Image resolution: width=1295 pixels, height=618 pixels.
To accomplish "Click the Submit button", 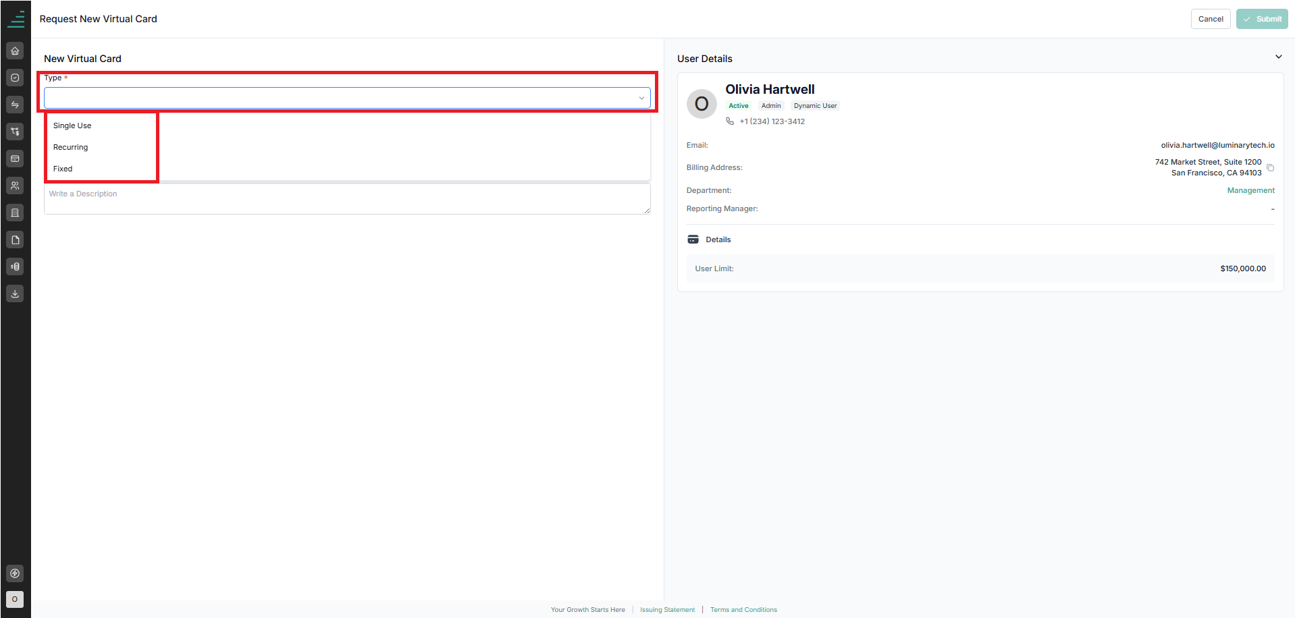I will coord(1262,19).
